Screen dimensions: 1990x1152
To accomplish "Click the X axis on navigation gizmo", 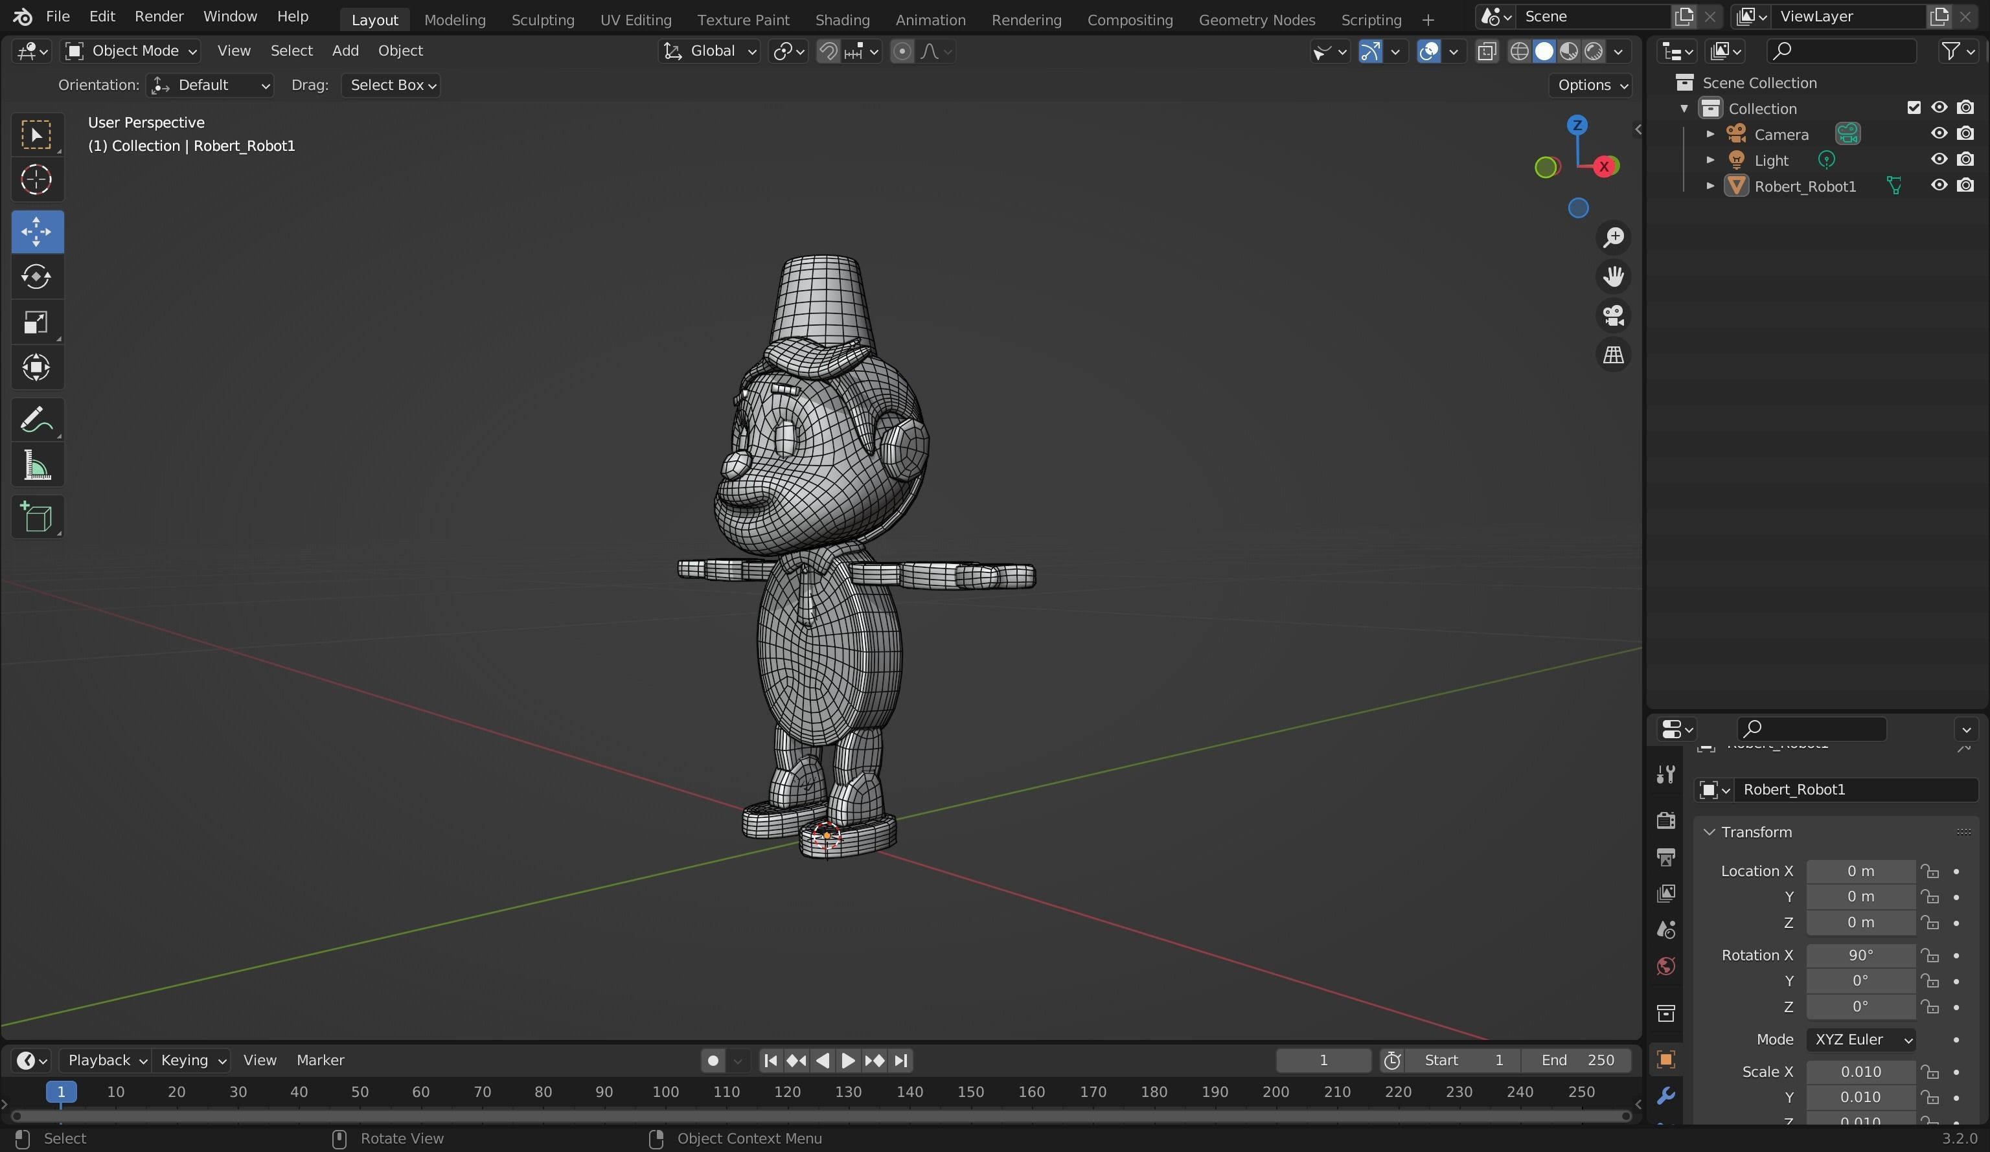I will [1604, 166].
